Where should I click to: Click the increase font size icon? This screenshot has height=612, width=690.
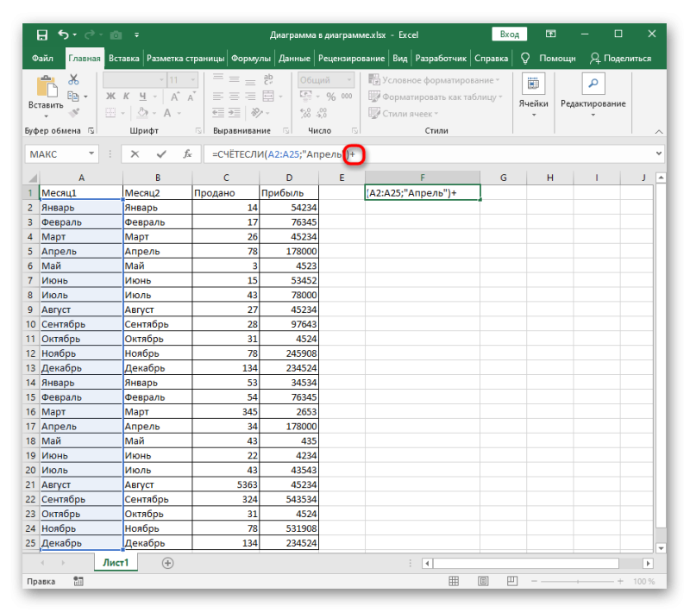point(175,97)
